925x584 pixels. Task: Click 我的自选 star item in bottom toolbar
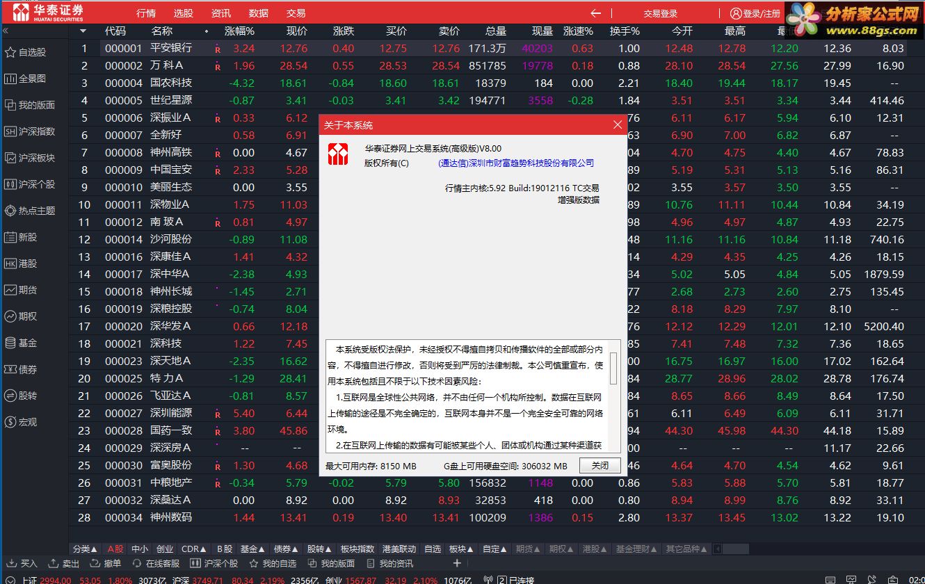click(273, 563)
